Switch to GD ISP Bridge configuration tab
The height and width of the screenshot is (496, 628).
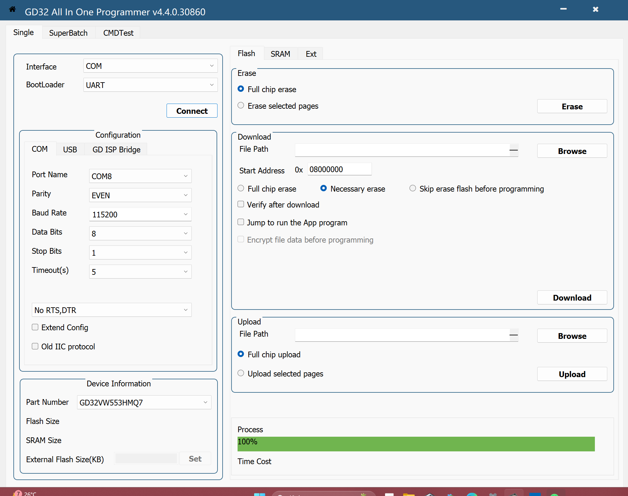[x=116, y=150]
